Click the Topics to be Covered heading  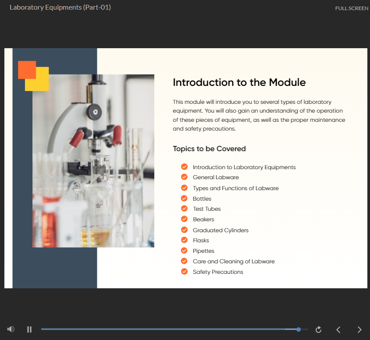pyautogui.click(x=209, y=149)
